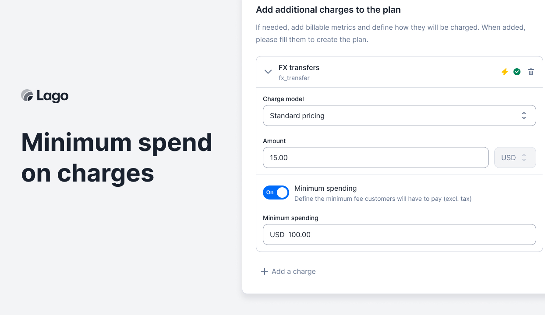Screen dimensions: 545x315
Task: Click the Charge model field label
Action: pos(283,99)
